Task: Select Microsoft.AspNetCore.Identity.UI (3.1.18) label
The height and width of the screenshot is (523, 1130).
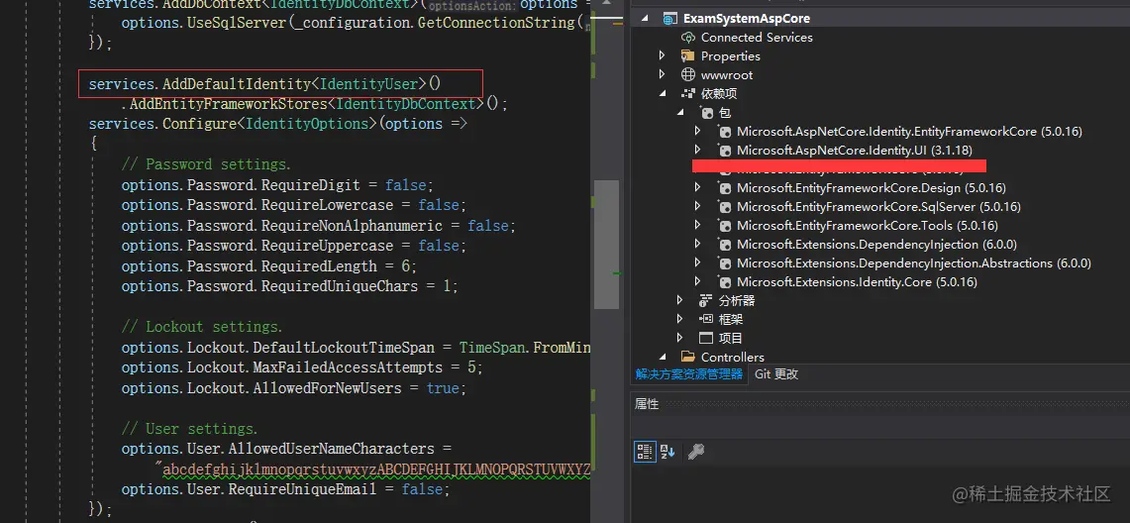Action: pyautogui.click(x=855, y=151)
